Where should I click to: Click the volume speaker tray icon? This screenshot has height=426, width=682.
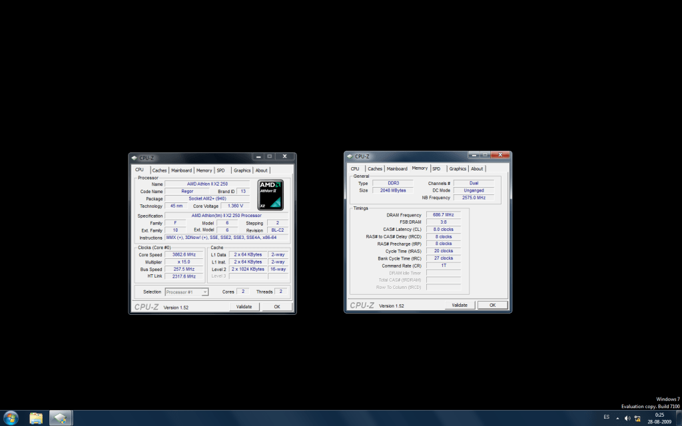pos(627,418)
